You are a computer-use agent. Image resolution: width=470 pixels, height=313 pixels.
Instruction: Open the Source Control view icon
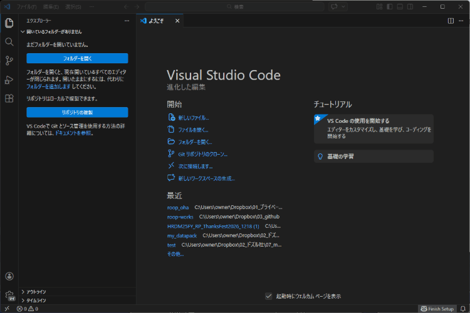click(x=9, y=61)
